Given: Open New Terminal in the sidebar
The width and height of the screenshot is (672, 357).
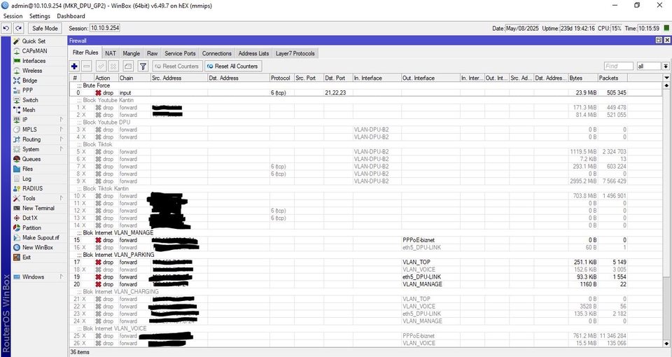Looking at the screenshot, I should pos(38,209).
